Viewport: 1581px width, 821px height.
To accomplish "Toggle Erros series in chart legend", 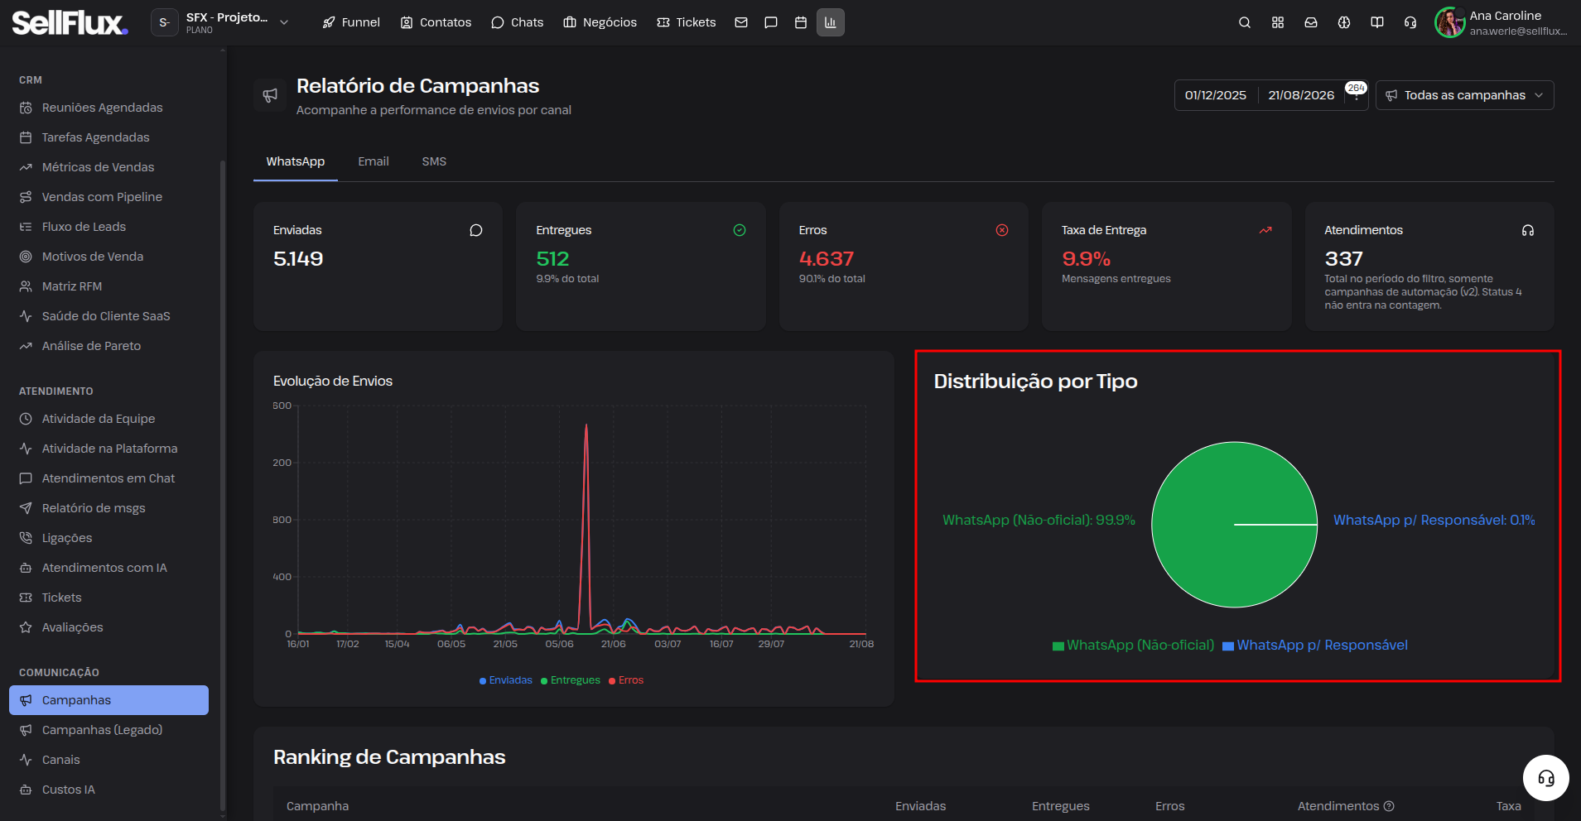I will coord(626,680).
